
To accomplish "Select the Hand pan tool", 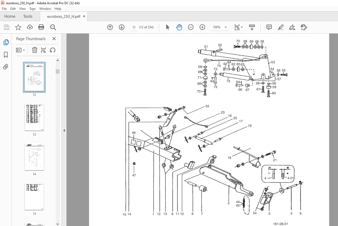I will (x=179, y=27).
